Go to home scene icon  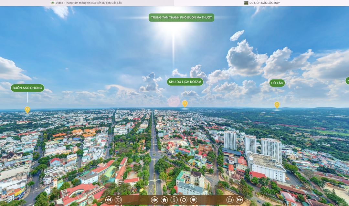164,200
